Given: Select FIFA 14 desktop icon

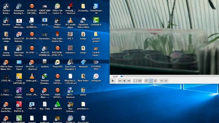Looking at the screenshot, I should pos(32,106).
